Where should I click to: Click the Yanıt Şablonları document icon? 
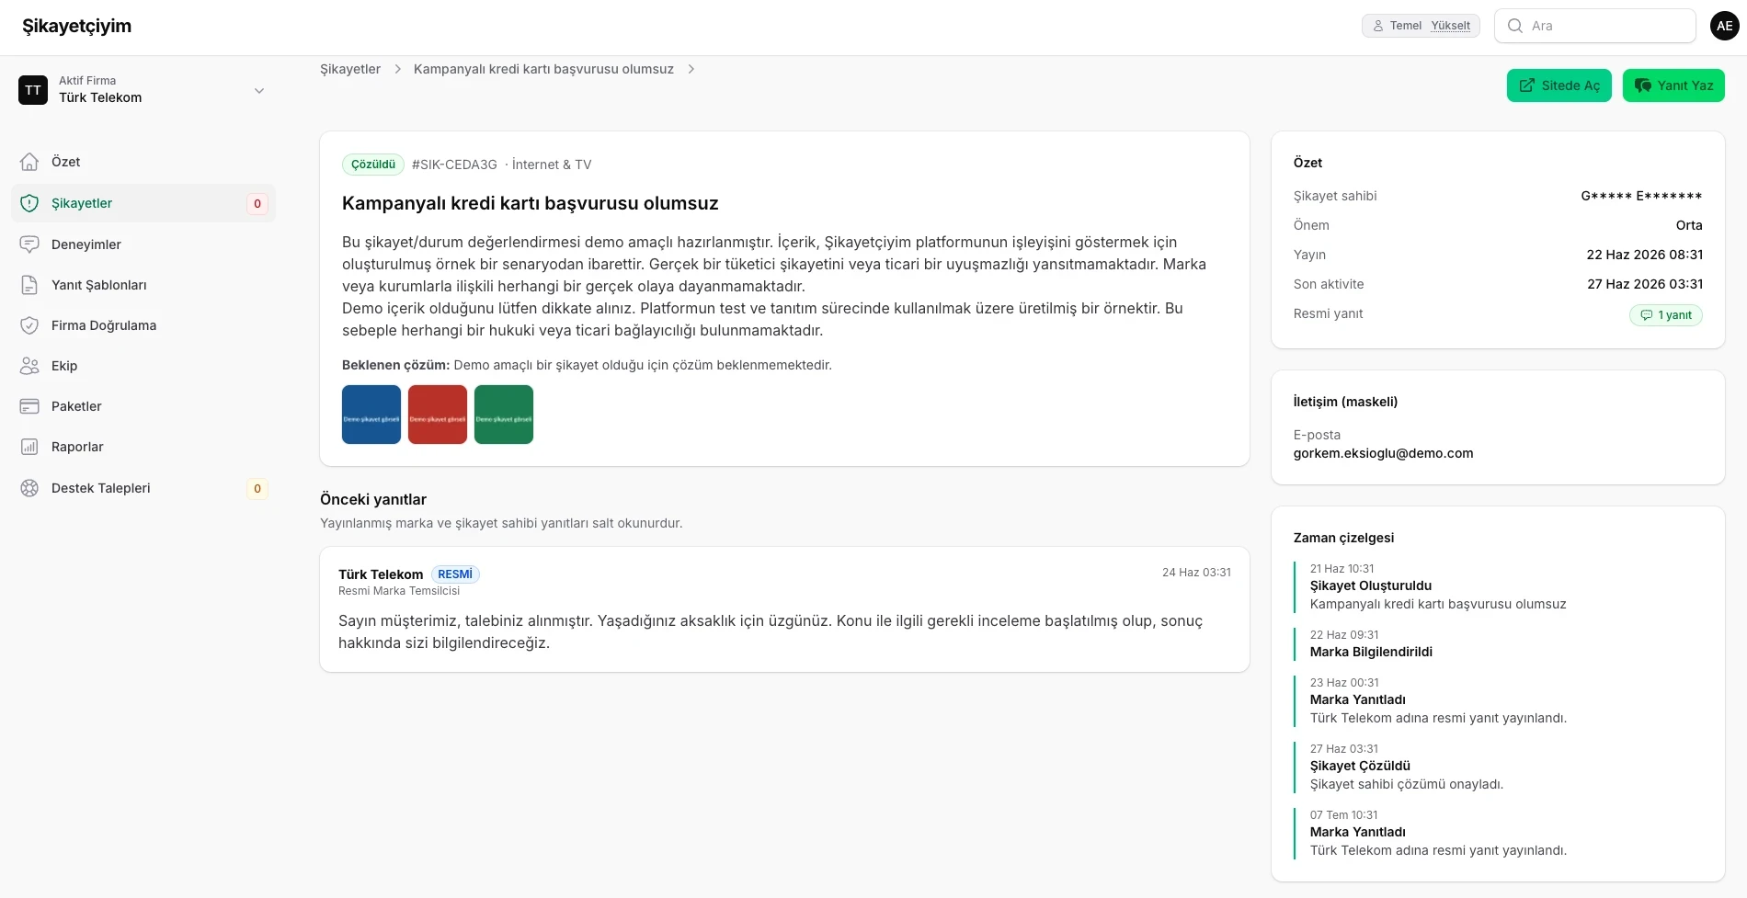(29, 285)
